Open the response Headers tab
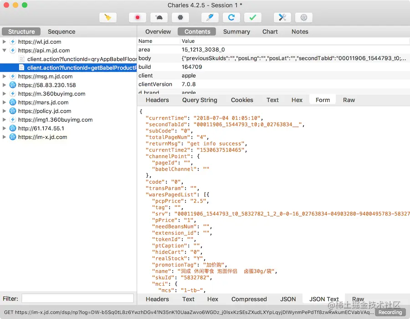410x319 pixels. [157, 299]
